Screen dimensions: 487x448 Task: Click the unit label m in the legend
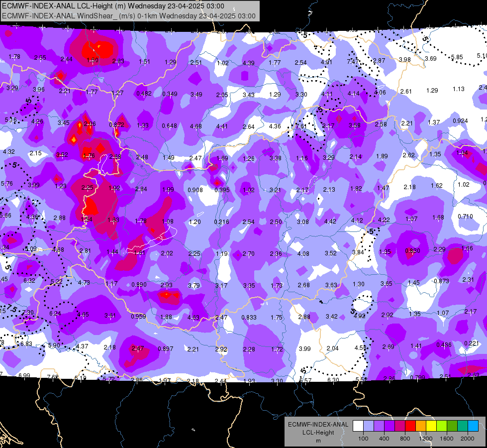(x=318, y=441)
